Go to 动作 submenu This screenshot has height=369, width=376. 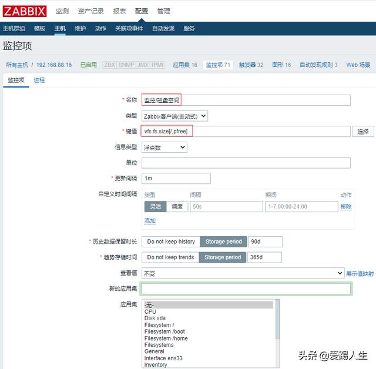(x=100, y=29)
